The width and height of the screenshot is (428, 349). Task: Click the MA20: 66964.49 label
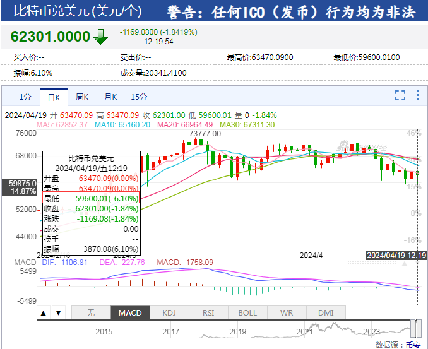(x=185, y=125)
